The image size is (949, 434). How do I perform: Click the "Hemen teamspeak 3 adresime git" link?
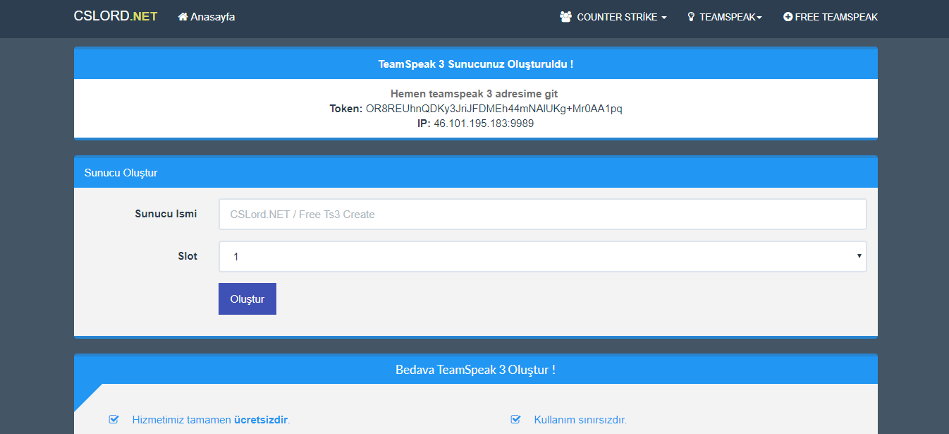pyautogui.click(x=475, y=94)
